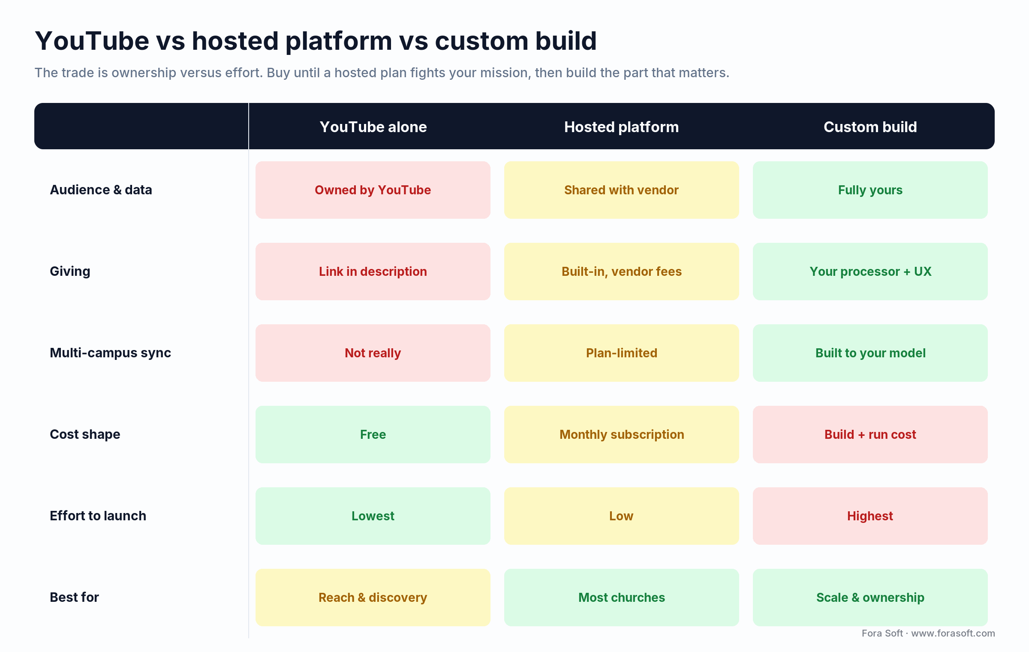Click the 'Best for' row label
Screen dimensions: 1029x652
pyautogui.click(x=75, y=598)
